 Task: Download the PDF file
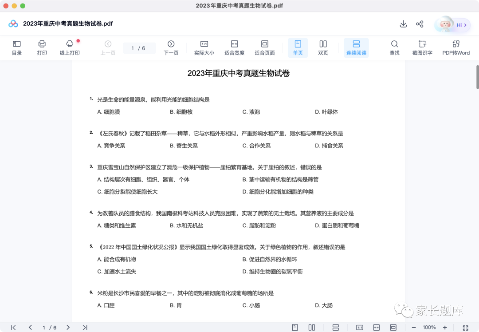pos(403,24)
